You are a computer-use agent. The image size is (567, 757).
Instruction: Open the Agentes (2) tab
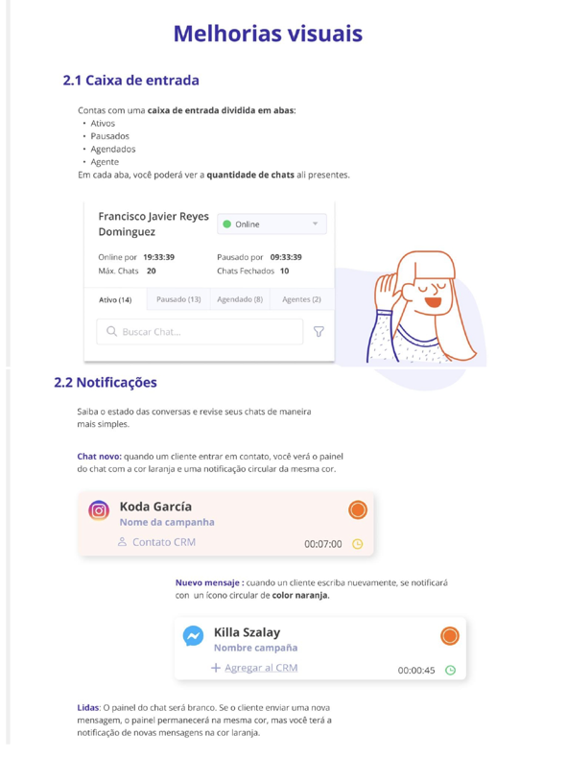coord(301,299)
